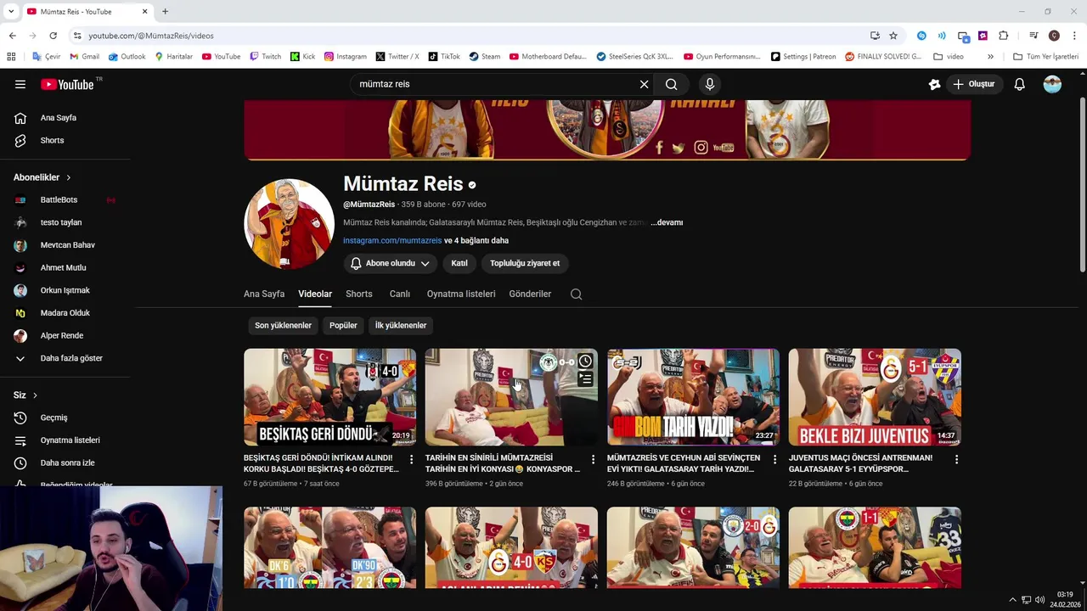Expand the Abonelikler section chevron
Viewport: 1087px width, 611px height.
click(68, 177)
